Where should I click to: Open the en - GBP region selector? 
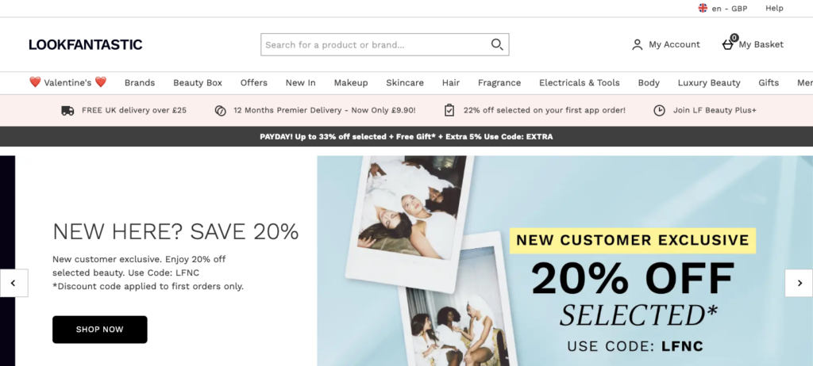pos(722,8)
